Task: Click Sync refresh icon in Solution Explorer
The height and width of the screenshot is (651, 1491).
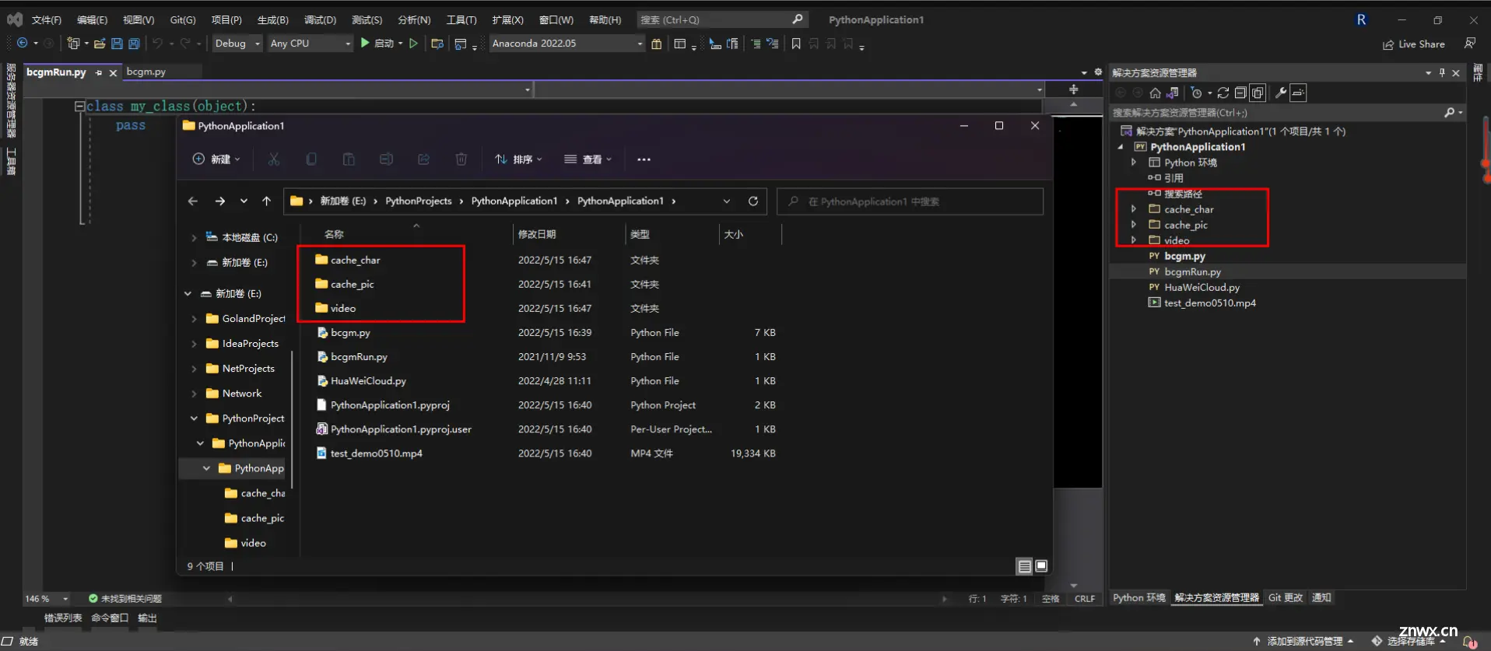Action: pos(1223,93)
